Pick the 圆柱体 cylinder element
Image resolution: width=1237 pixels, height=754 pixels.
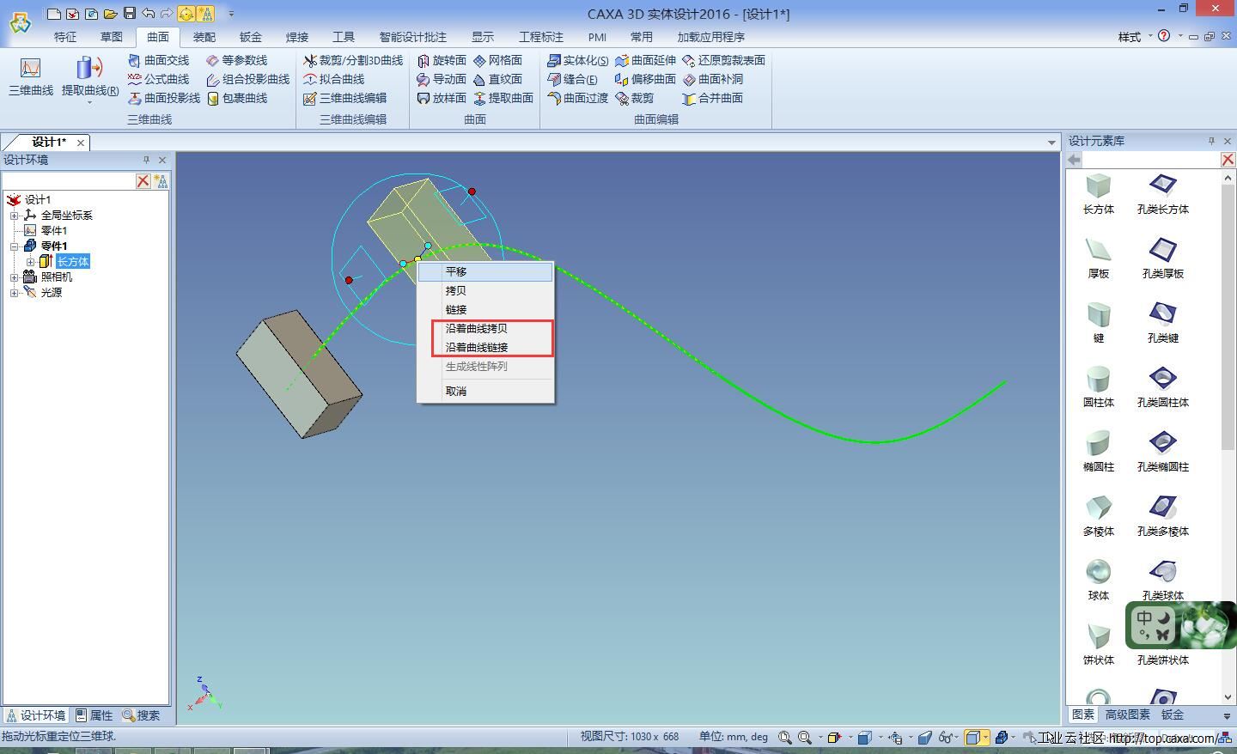click(1099, 386)
